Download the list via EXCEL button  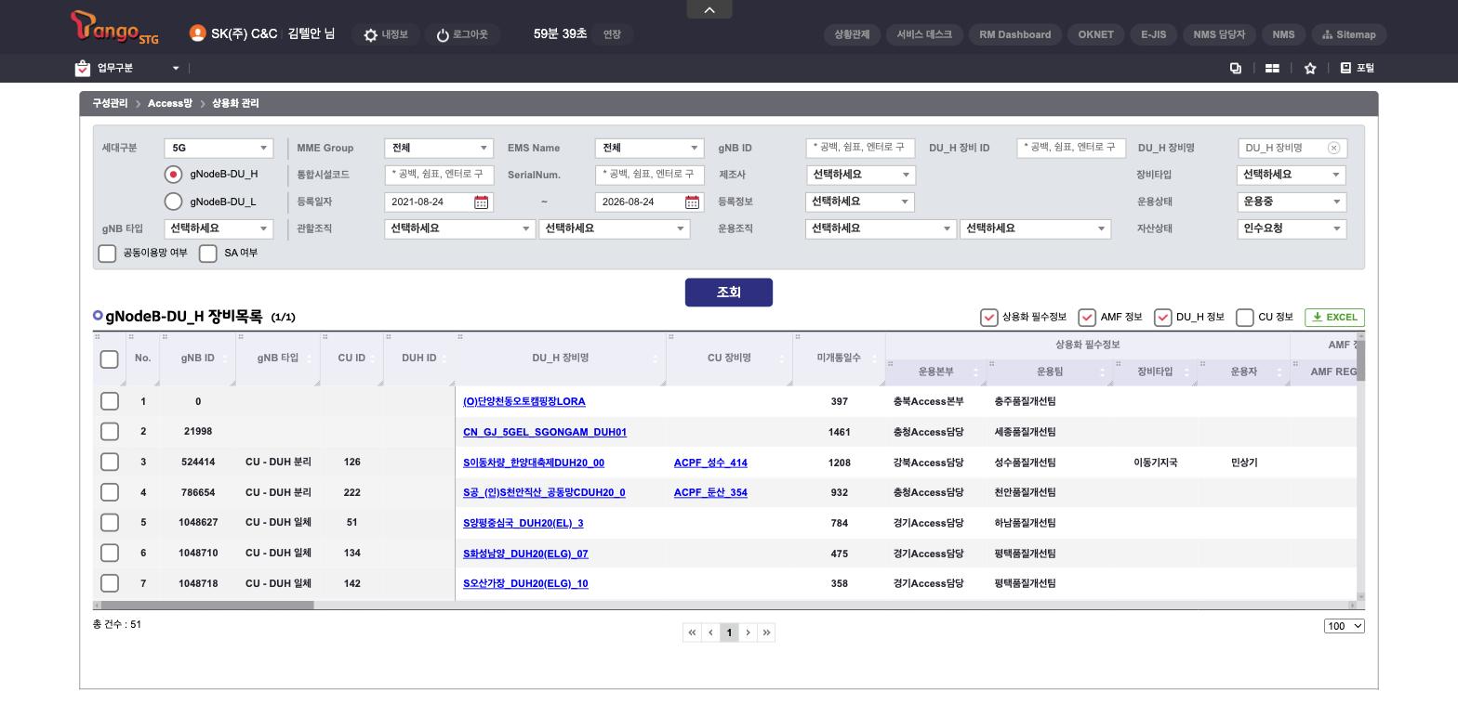(1334, 318)
